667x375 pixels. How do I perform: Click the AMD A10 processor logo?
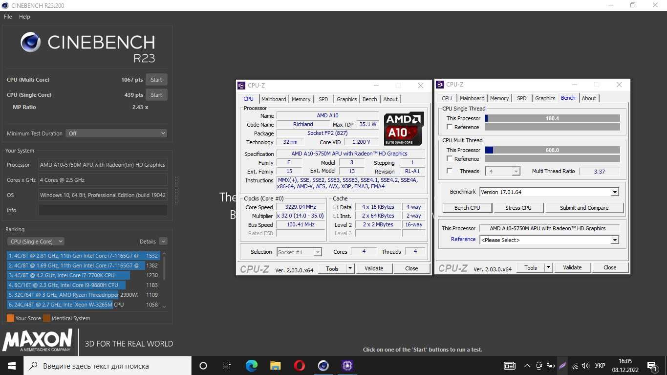point(404,129)
